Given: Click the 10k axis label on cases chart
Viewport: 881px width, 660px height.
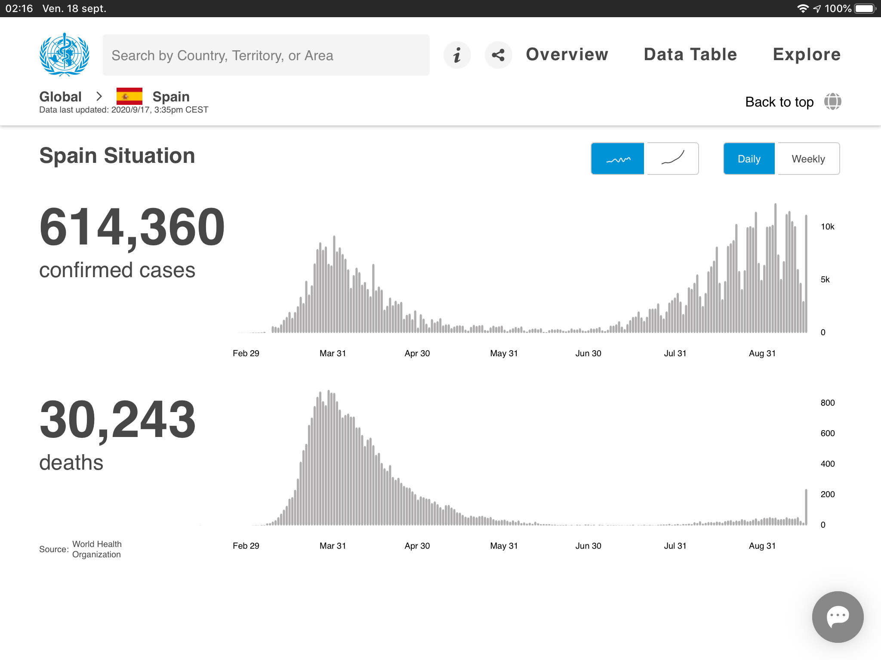Looking at the screenshot, I should click(827, 226).
